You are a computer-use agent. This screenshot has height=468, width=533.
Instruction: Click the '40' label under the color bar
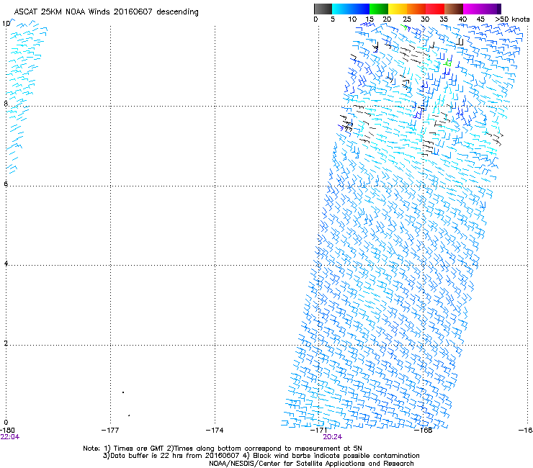462,19
